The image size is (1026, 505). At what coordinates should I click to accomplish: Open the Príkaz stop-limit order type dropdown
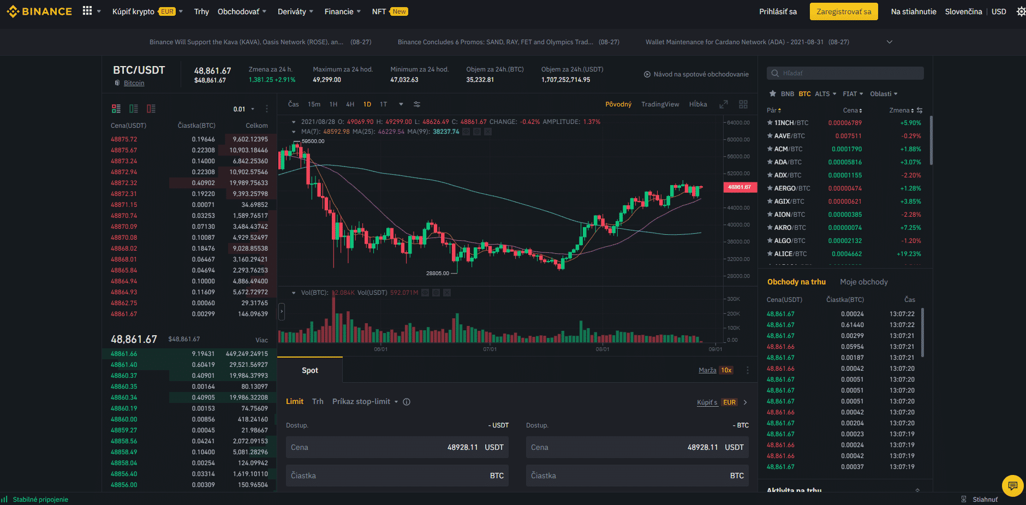pyautogui.click(x=365, y=402)
